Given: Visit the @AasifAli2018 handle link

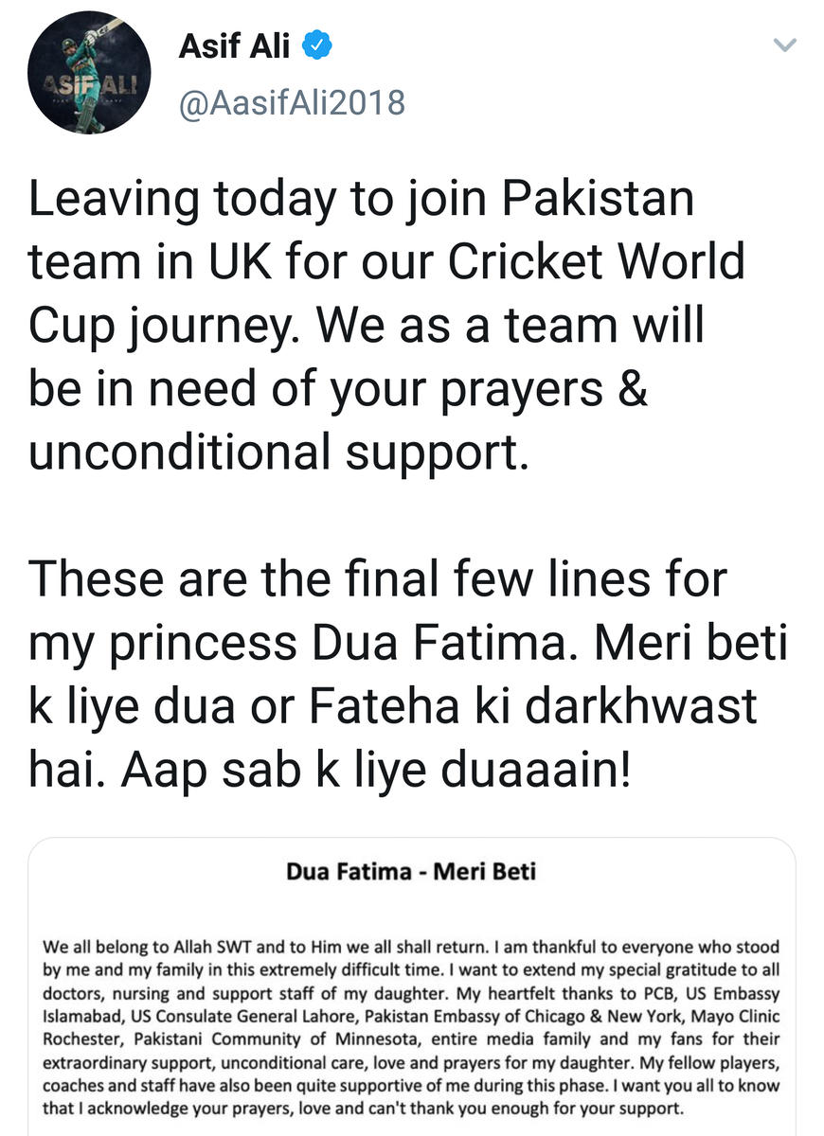Looking at the screenshot, I should pos(292,101).
